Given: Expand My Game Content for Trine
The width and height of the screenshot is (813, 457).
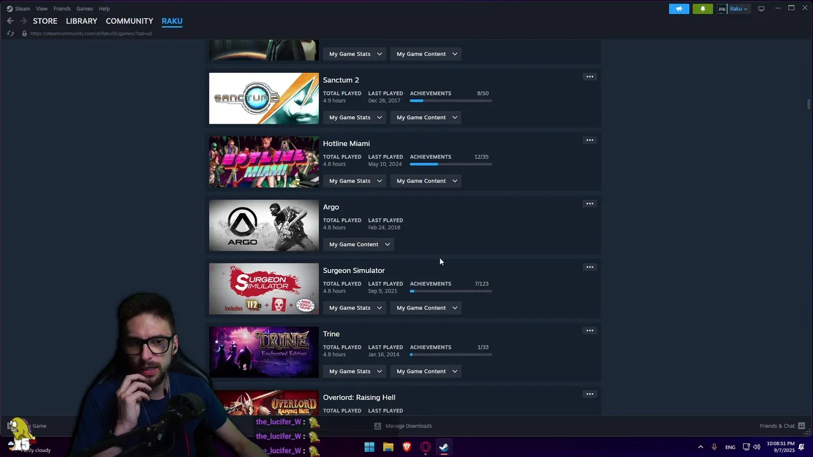Looking at the screenshot, I should tap(427, 371).
